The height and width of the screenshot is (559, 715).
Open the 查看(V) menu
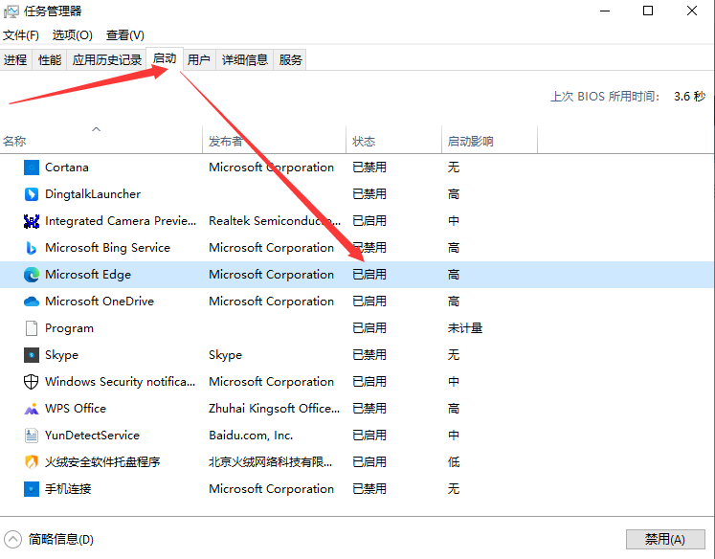tap(125, 35)
